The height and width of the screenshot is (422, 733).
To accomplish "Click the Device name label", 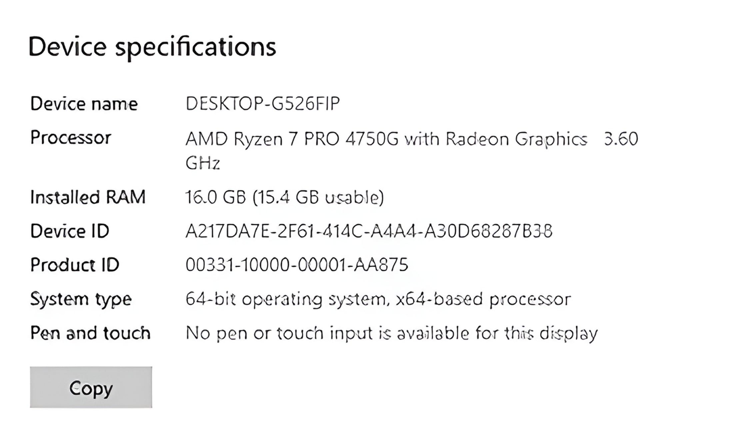I will pyautogui.click(x=84, y=104).
